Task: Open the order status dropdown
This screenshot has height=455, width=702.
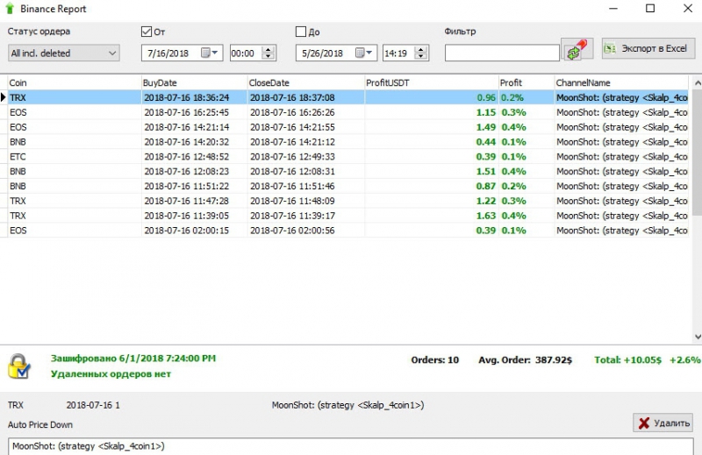Action: [x=63, y=53]
